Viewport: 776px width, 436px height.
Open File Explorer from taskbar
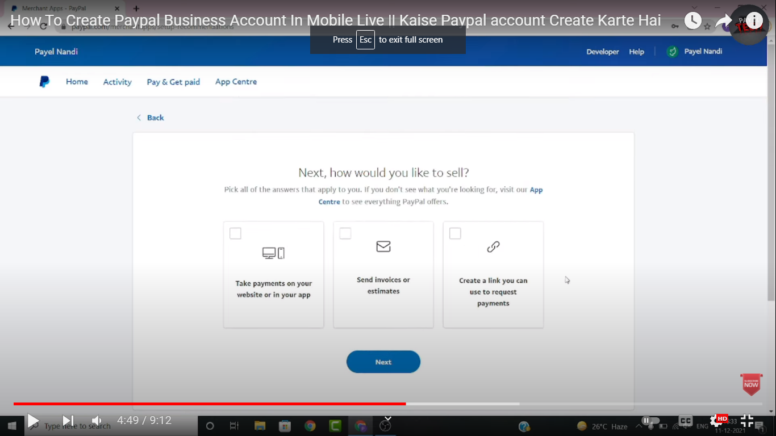tap(260, 426)
